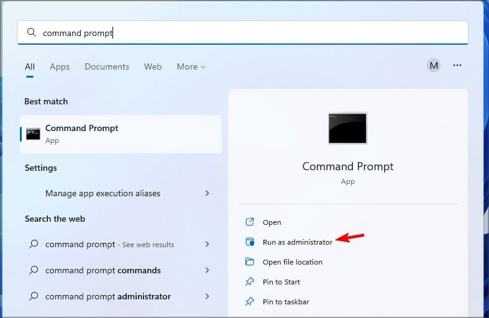Screen dimensions: 489x318
Task: Click the Pin to taskbar pin icon
Action: click(250, 301)
